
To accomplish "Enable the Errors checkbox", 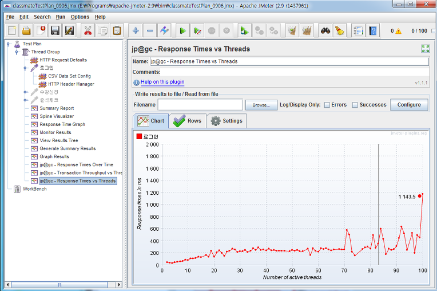I will [x=327, y=105].
